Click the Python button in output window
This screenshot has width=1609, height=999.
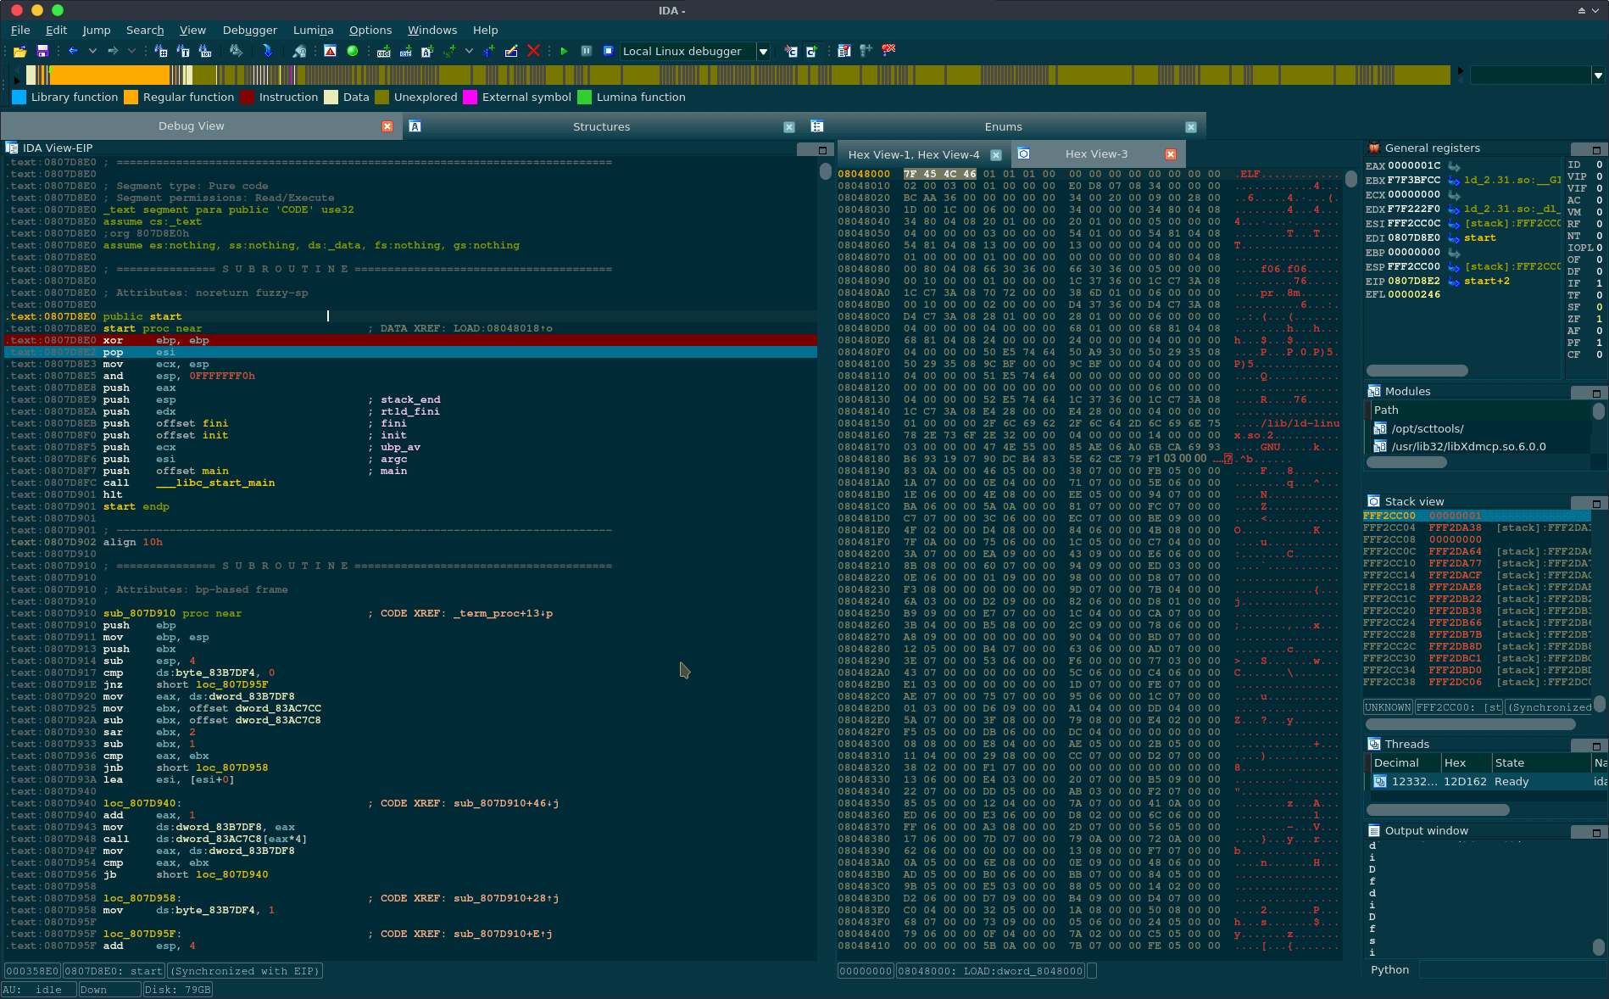point(1389,969)
